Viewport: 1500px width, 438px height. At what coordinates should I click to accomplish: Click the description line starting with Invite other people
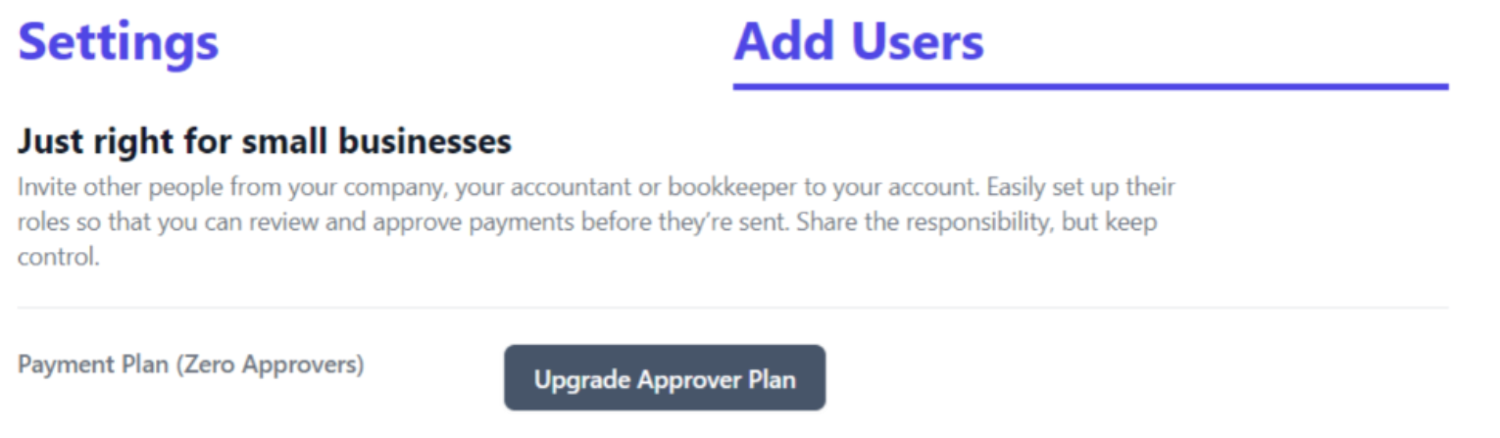pos(596,187)
